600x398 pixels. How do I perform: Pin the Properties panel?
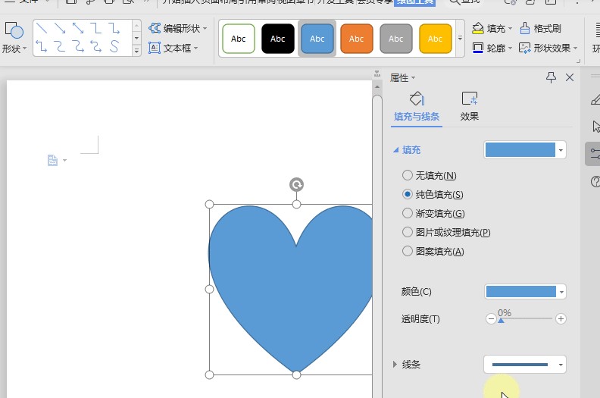tap(551, 77)
